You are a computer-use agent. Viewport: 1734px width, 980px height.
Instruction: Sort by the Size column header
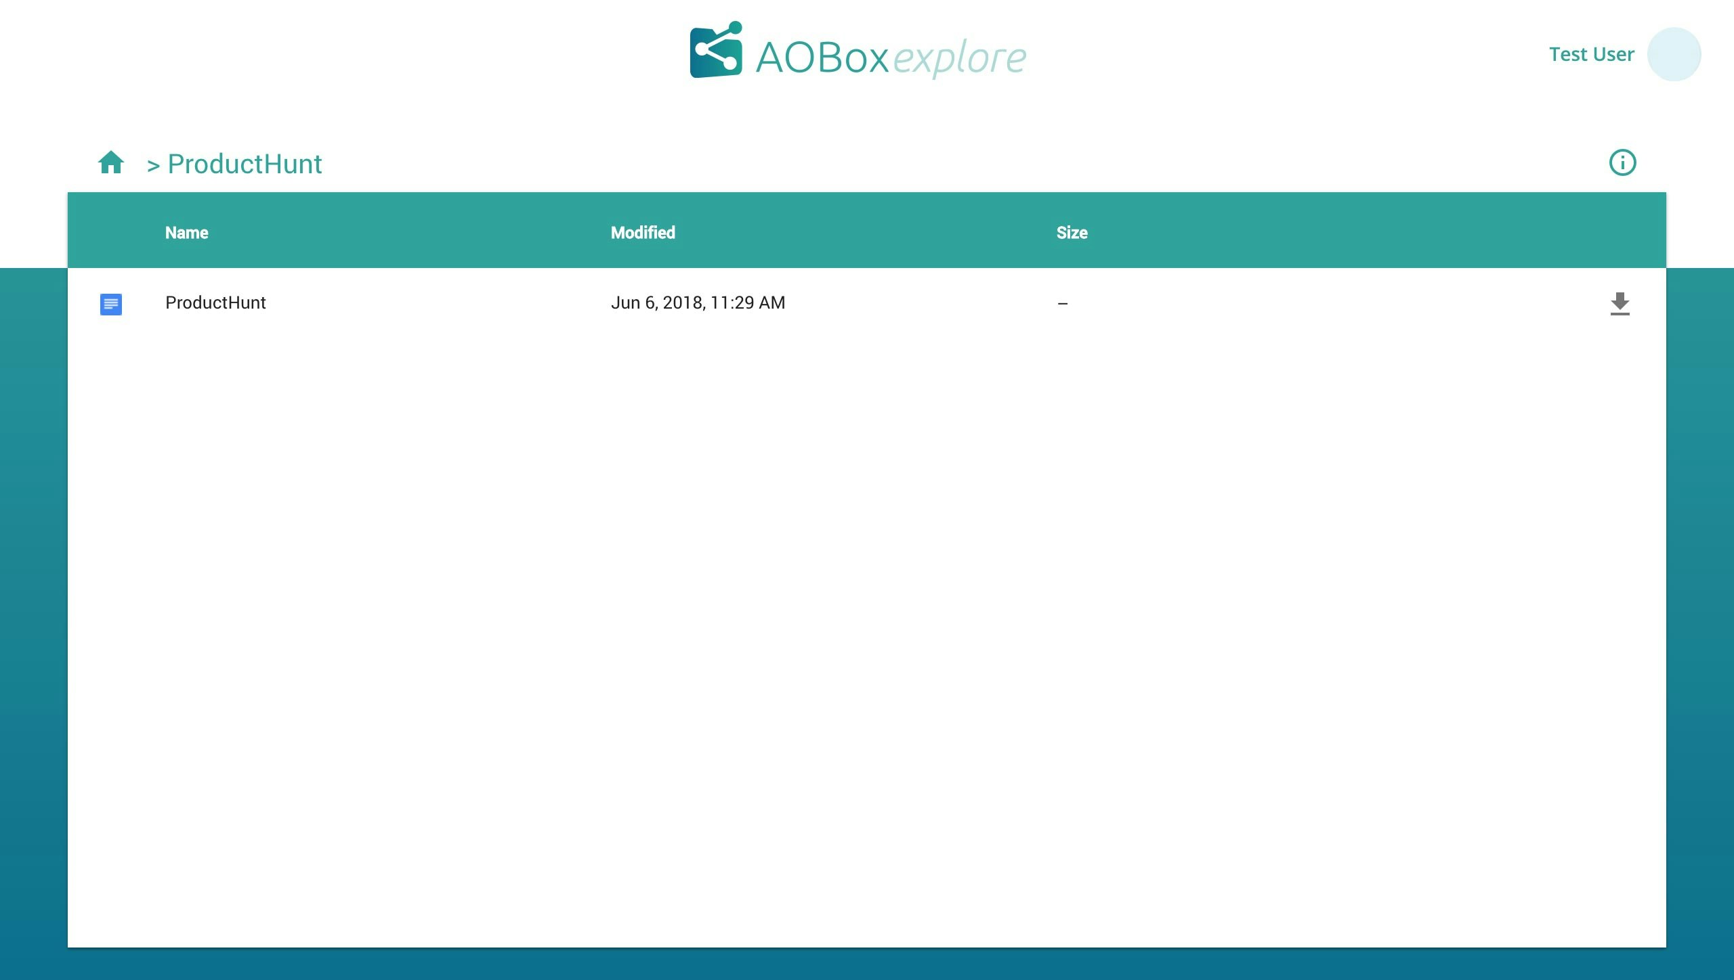click(x=1072, y=232)
